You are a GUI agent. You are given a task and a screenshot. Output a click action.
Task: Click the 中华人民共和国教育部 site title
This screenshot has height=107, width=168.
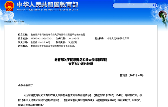[x=47, y=5]
